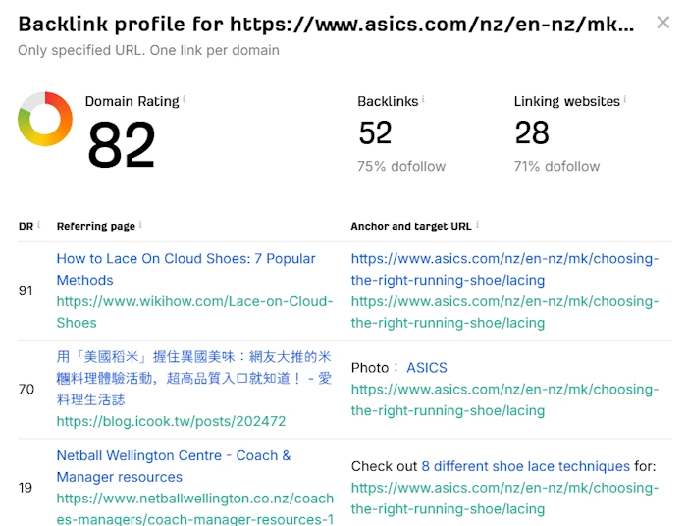The width and height of the screenshot is (687, 526).
Task: Open the green asics target URL in Netball row
Action: (x=504, y=498)
